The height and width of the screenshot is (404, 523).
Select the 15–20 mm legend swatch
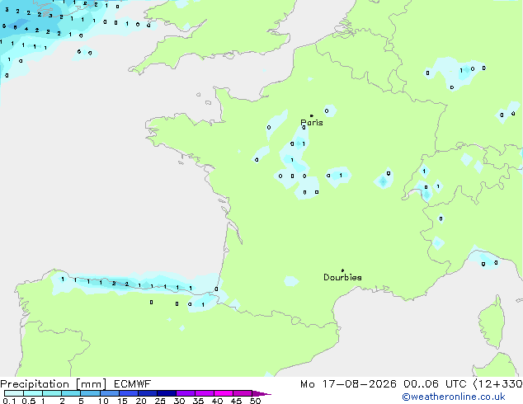129,393
